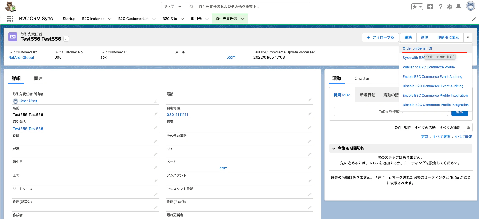Click the owner avatar icon beside User User
479x219 pixels.
click(x=16, y=101)
